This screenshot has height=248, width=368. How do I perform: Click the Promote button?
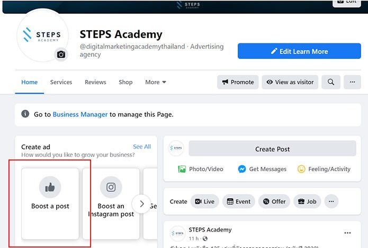(x=238, y=82)
